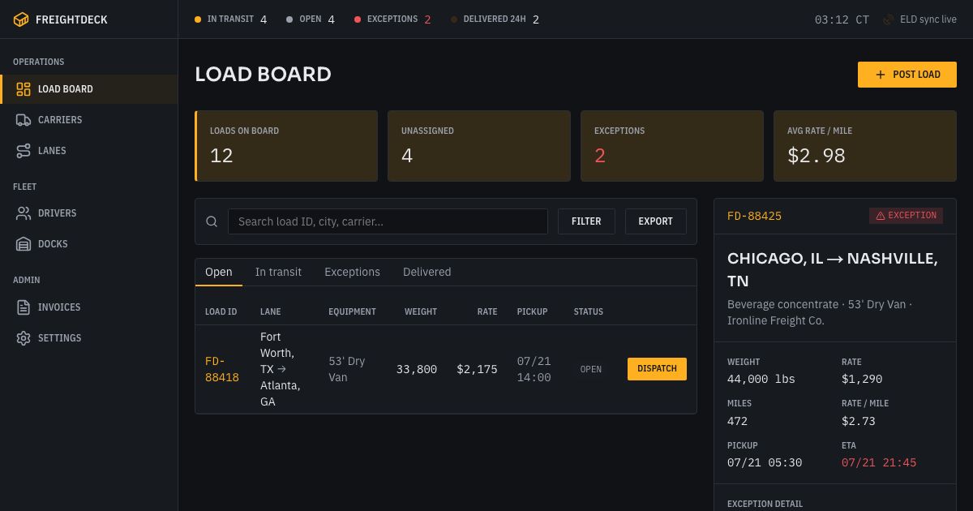This screenshot has width=973, height=511.
Task: Click Delivered 24H counter
Action: [x=495, y=19]
